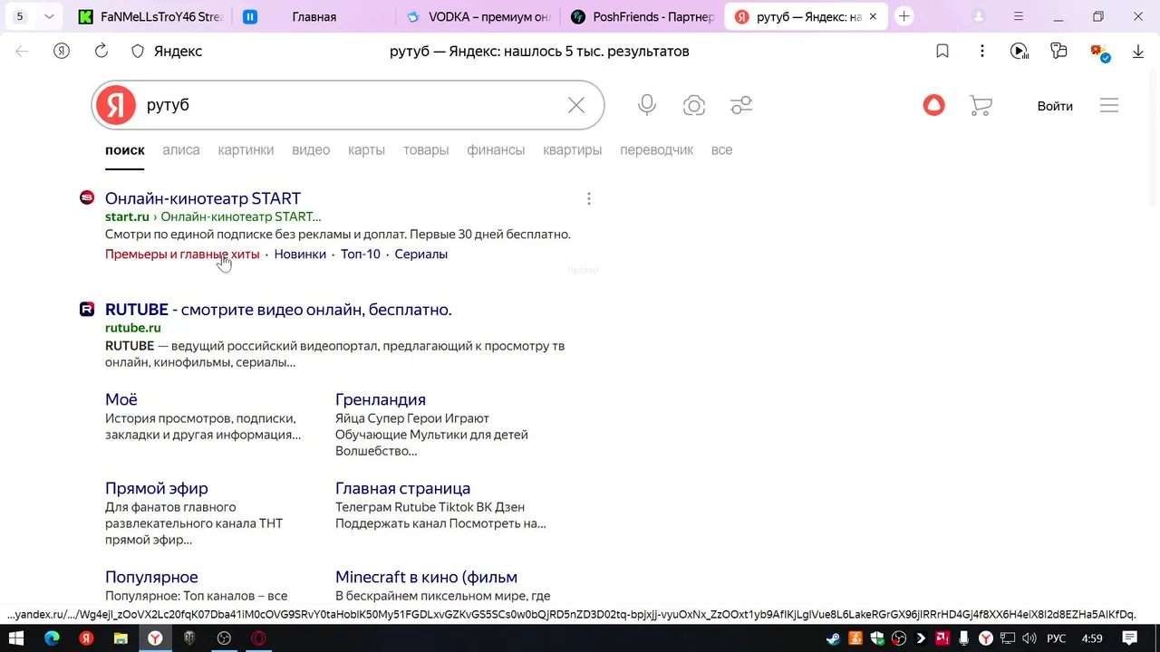Select the карты tab
The width and height of the screenshot is (1160, 652).
(x=366, y=149)
